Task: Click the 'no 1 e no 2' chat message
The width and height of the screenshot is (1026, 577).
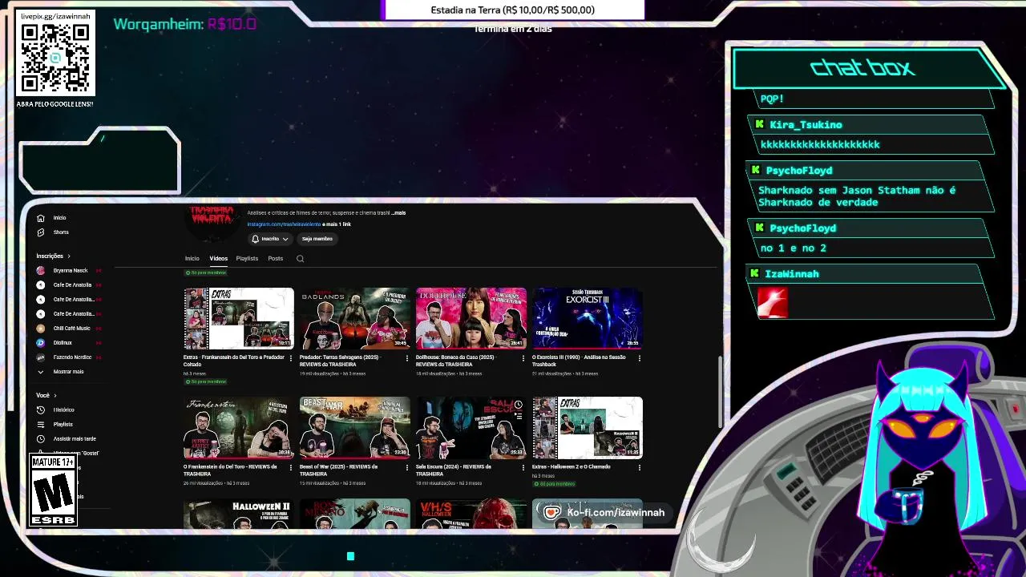Action: [793, 248]
